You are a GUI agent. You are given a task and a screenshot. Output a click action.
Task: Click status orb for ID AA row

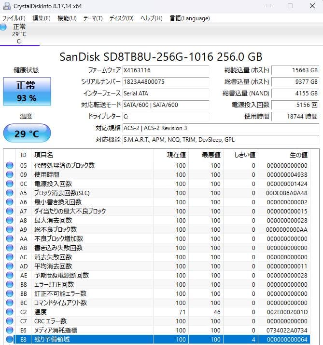[10, 239]
